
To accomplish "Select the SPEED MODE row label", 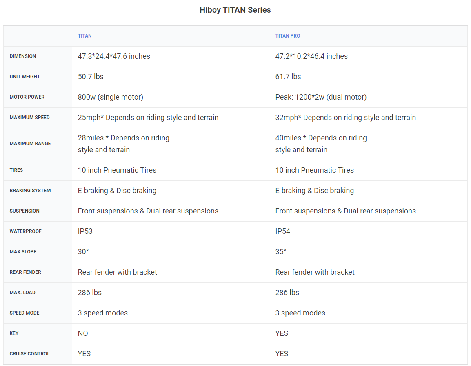I will (24, 313).
